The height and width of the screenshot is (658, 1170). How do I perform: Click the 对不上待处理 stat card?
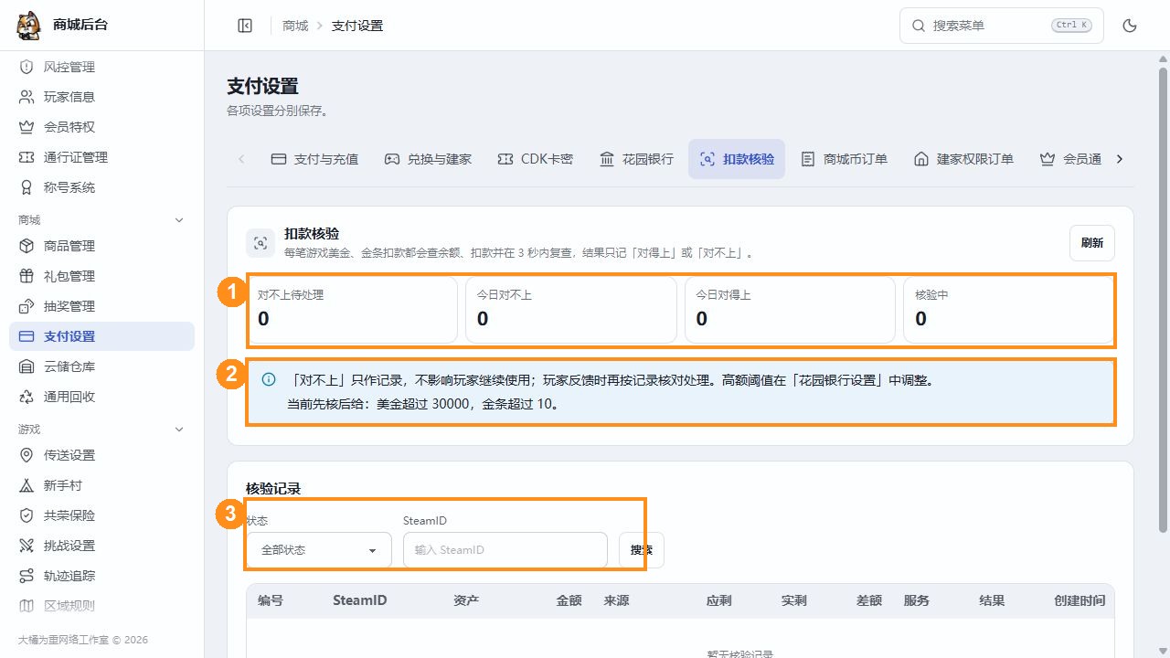coord(352,310)
